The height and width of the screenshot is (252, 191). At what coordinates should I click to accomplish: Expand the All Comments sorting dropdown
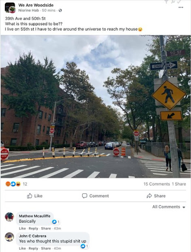(x=169, y=207)
